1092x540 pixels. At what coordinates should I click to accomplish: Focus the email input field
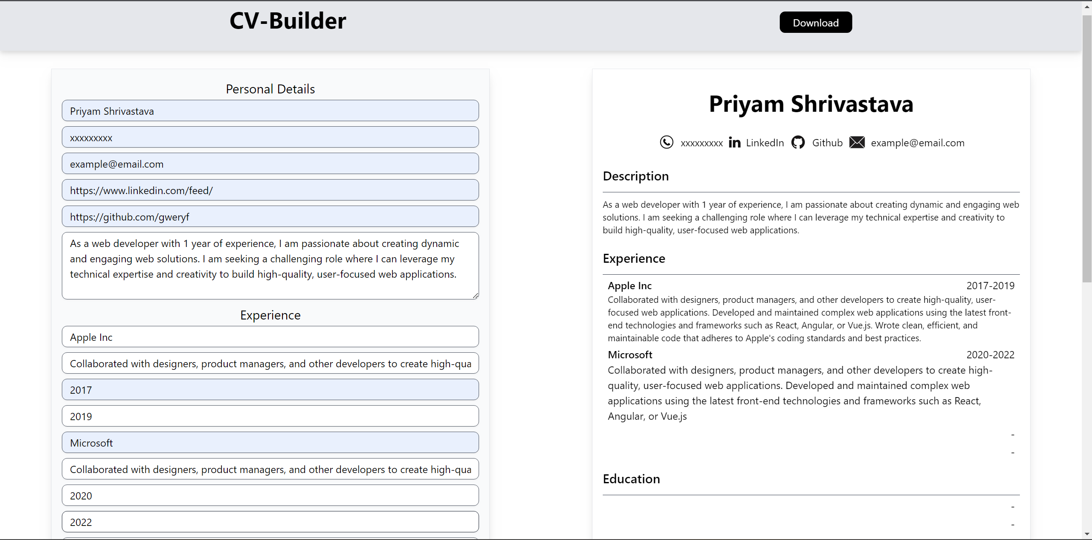pyautogui.click(x=270, y=164)
